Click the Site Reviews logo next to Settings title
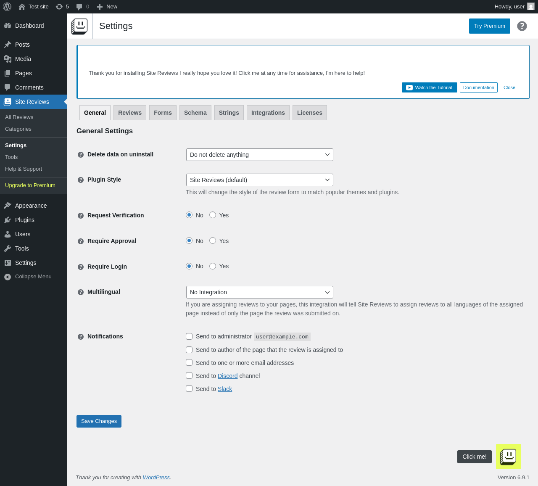Image resolution: width=538 pixels, height=486 pixels. [79, 26]
